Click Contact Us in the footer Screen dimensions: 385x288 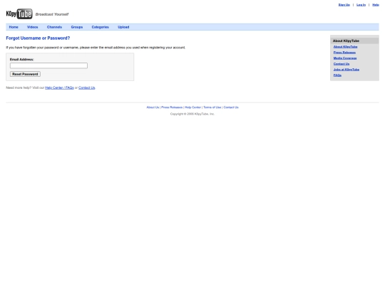tap(231, 107)
